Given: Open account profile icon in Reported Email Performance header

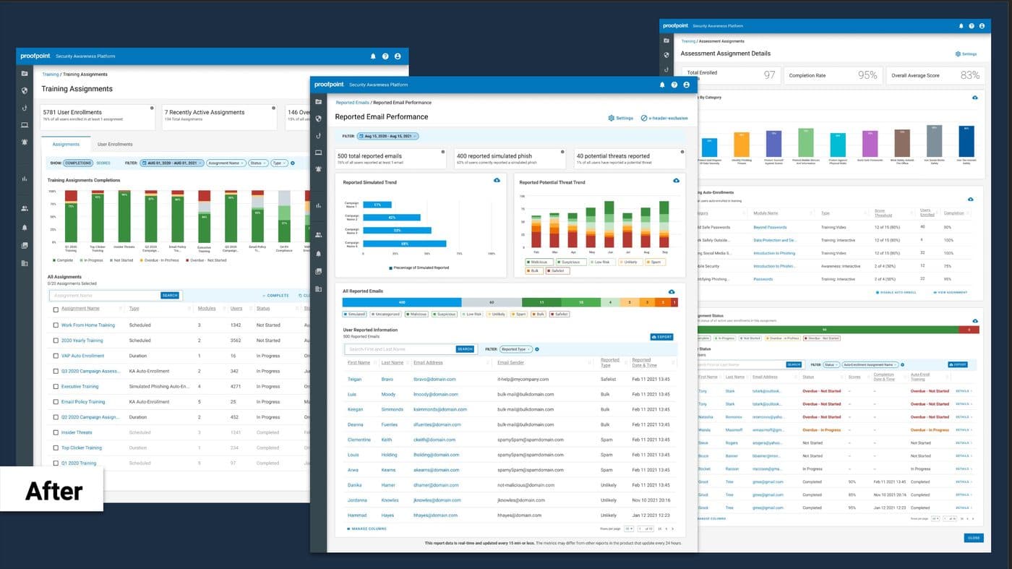Looking at the screenshot, I should point(687,85).
